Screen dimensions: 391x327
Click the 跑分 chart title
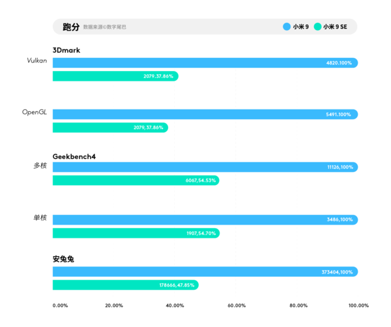pos(70,27)
